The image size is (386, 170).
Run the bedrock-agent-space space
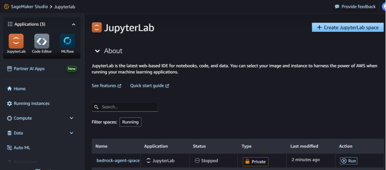(x=348, y=161)
